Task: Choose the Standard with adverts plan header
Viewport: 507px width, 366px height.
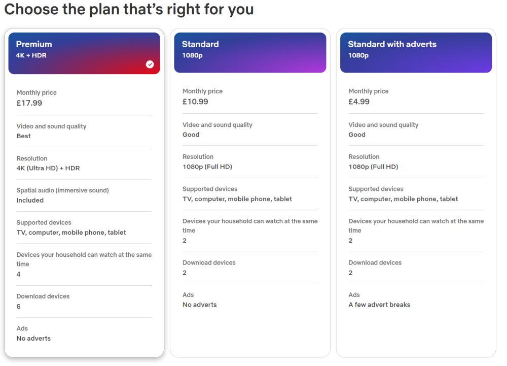Action: coord(416,52)
